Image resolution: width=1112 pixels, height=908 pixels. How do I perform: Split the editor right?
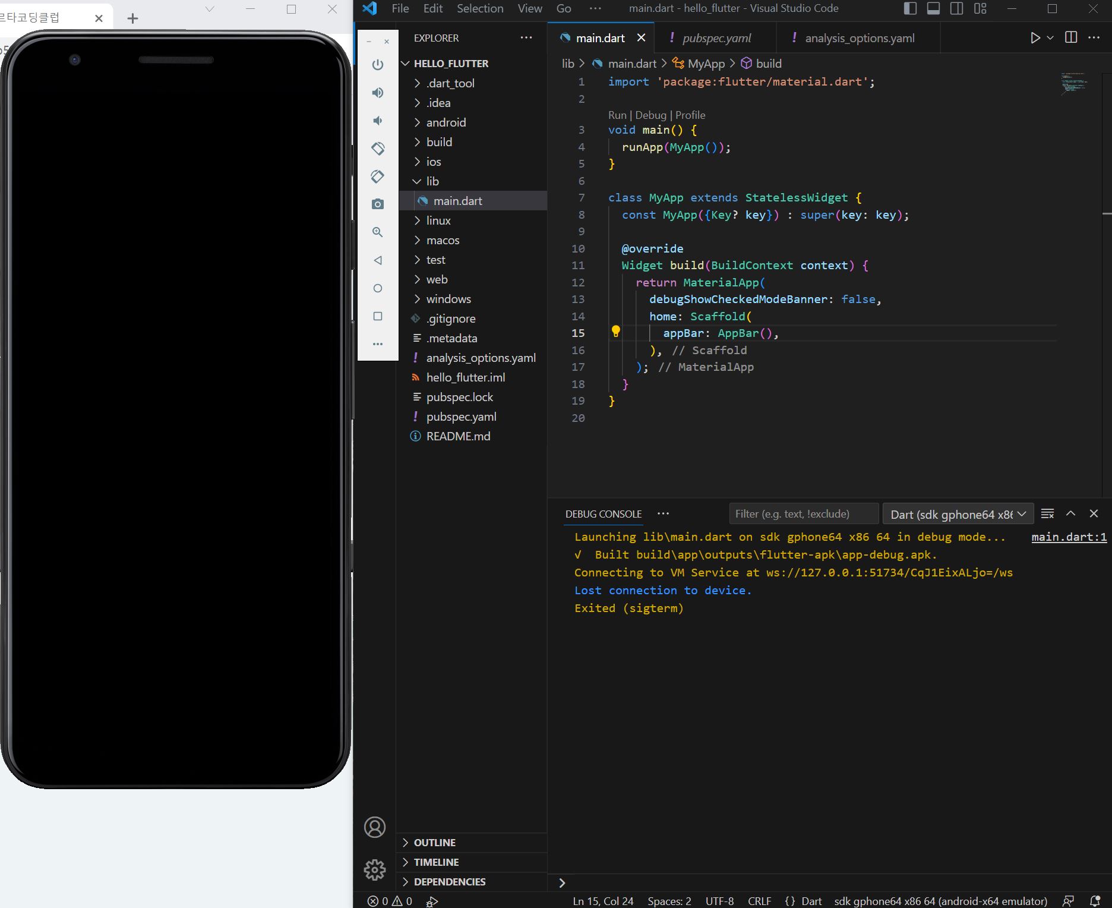(x=1071, y=37)
